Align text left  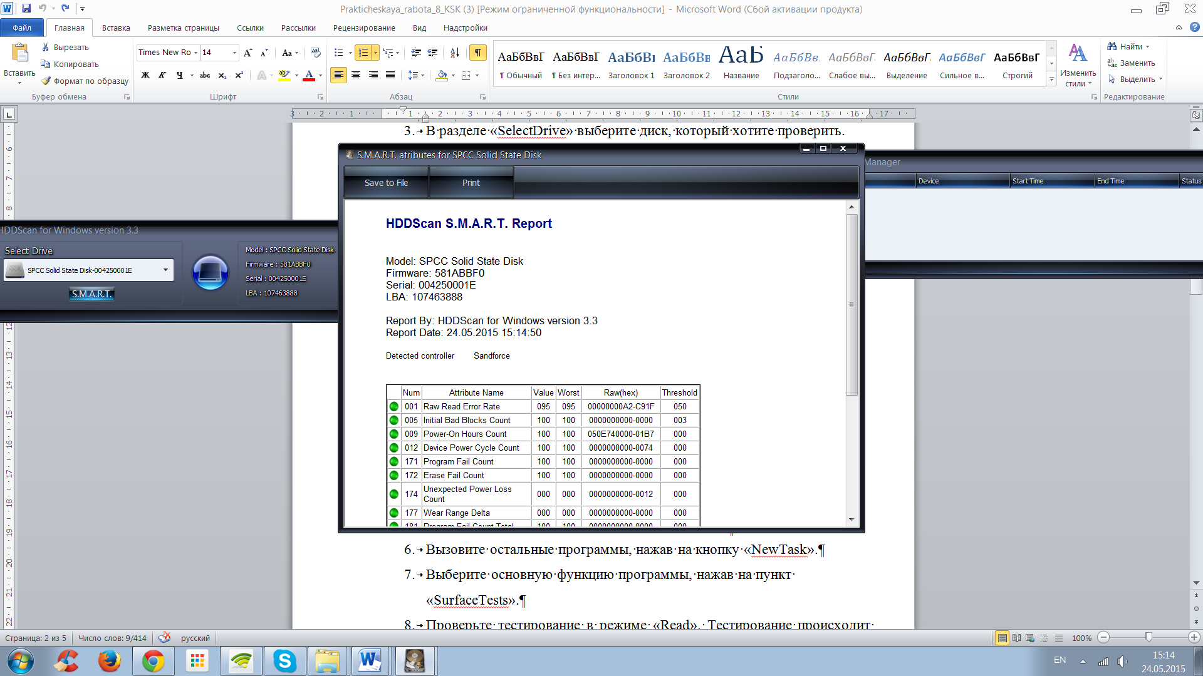[338, 75]
